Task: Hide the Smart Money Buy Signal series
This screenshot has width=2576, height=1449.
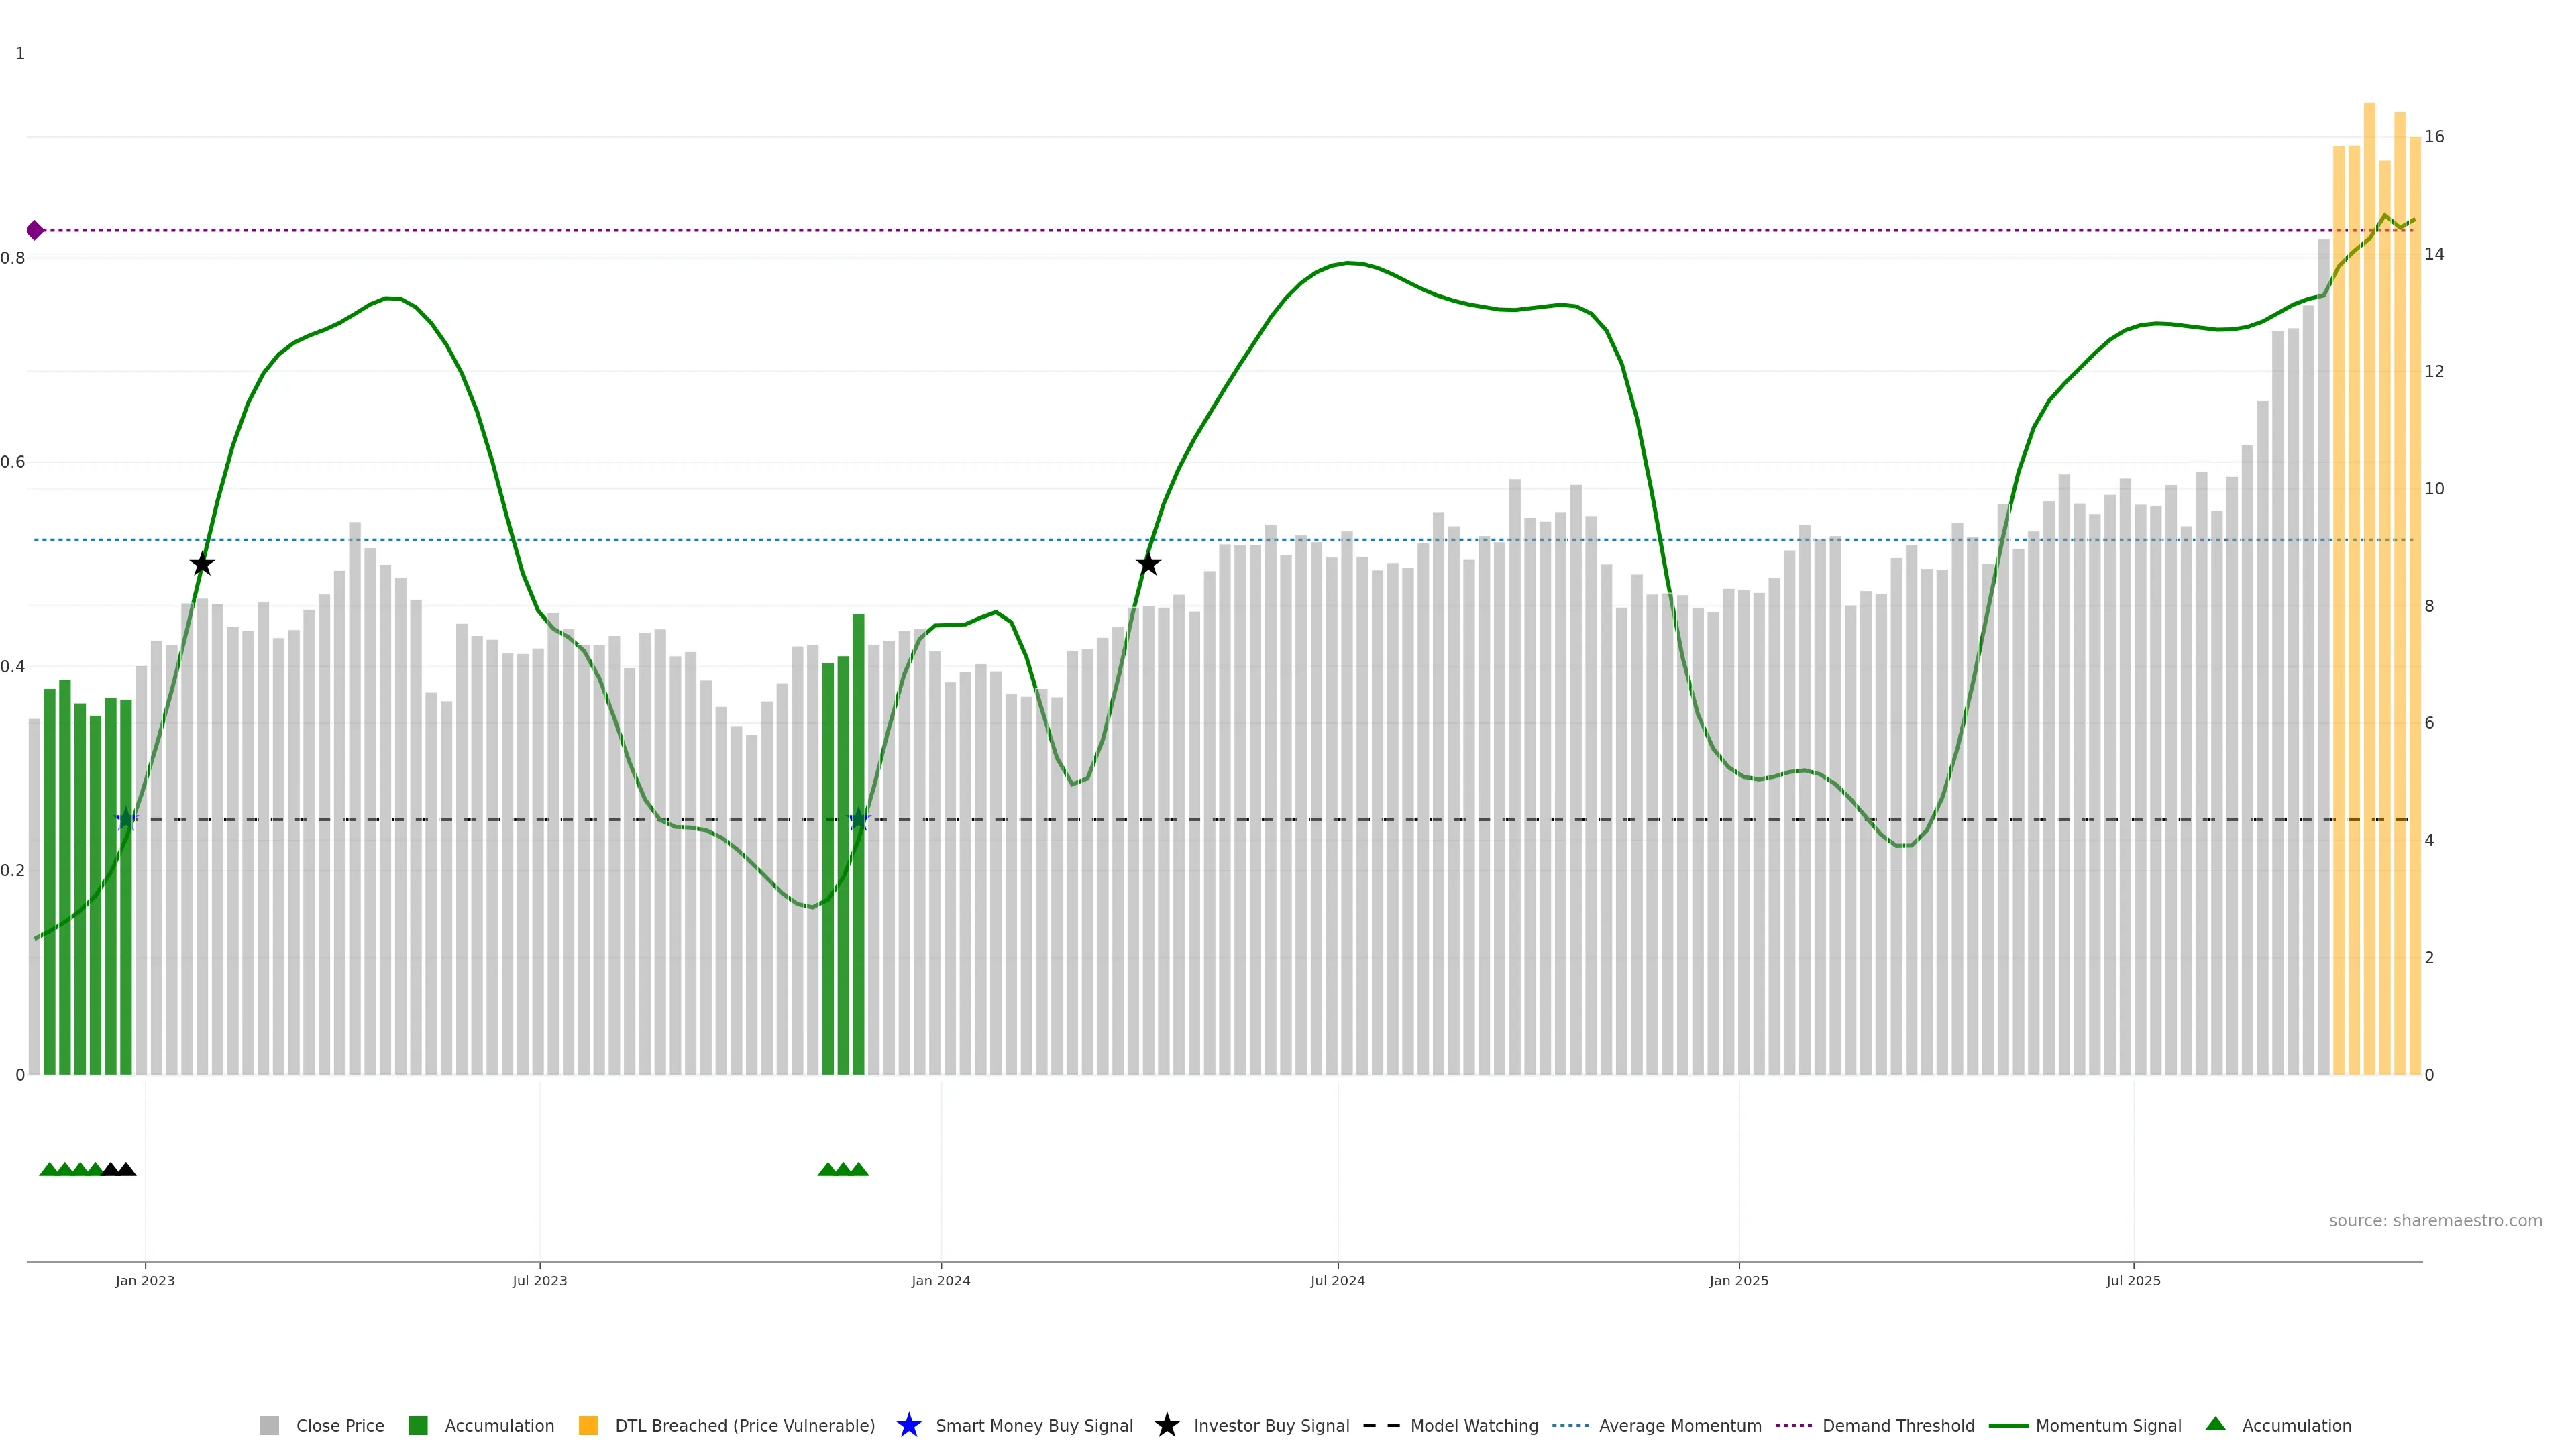Action: pos(1033,1426)
